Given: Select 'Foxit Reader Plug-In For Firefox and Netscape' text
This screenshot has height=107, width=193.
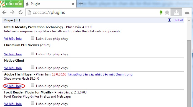Looking at the screenshot, I should pos(37,96).
